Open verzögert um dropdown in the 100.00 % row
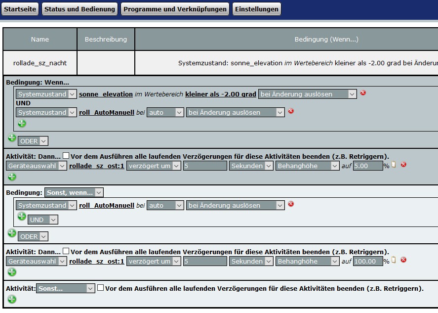Viewport: 438px width, 313px height. (154, 261)
